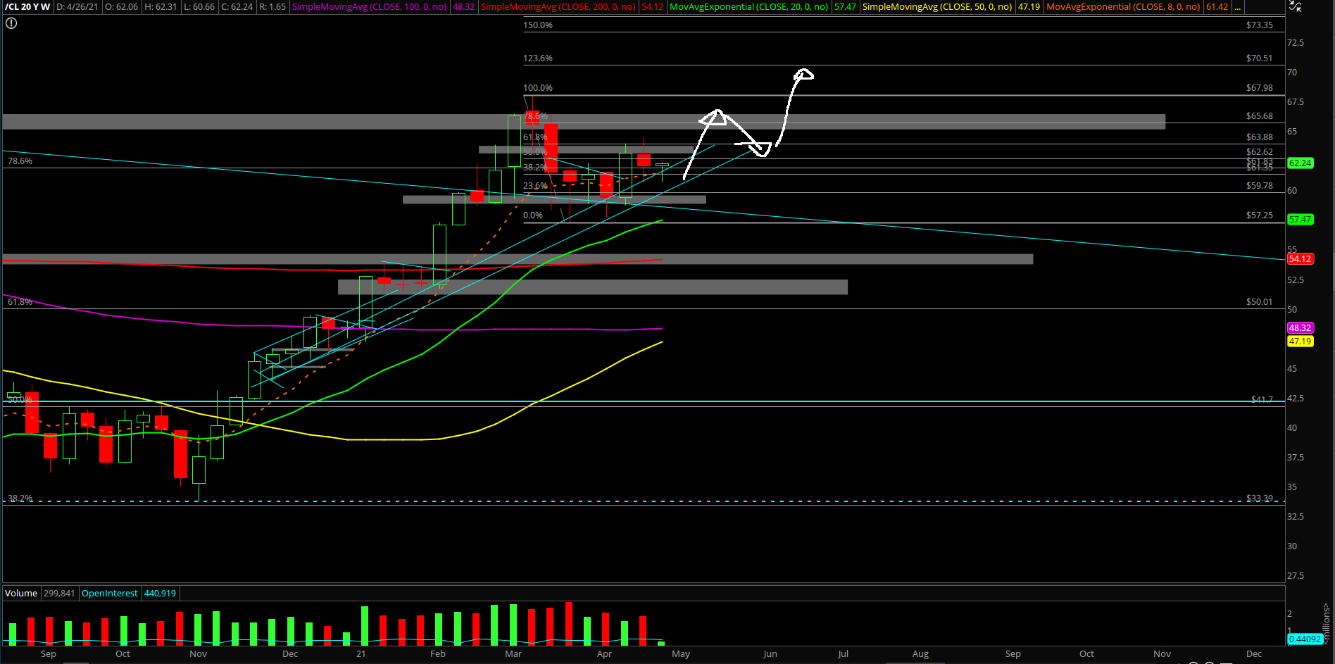Click the 150.0% Fibonacci level label

pos(538,25)
